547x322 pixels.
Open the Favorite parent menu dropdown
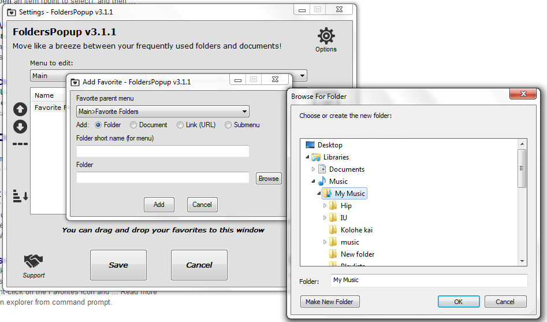(x=162, y=112)
